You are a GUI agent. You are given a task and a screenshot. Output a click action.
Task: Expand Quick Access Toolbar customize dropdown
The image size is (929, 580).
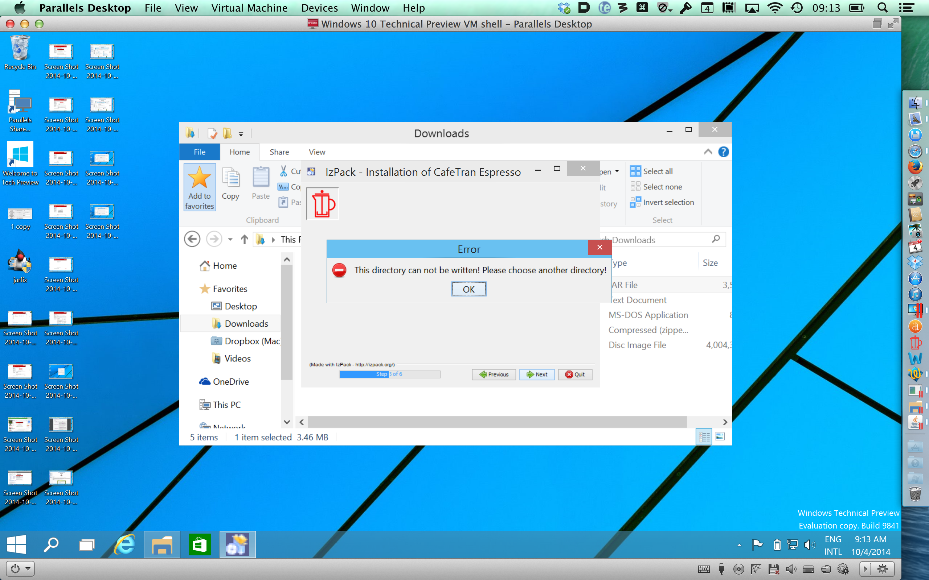click(241, 134)
